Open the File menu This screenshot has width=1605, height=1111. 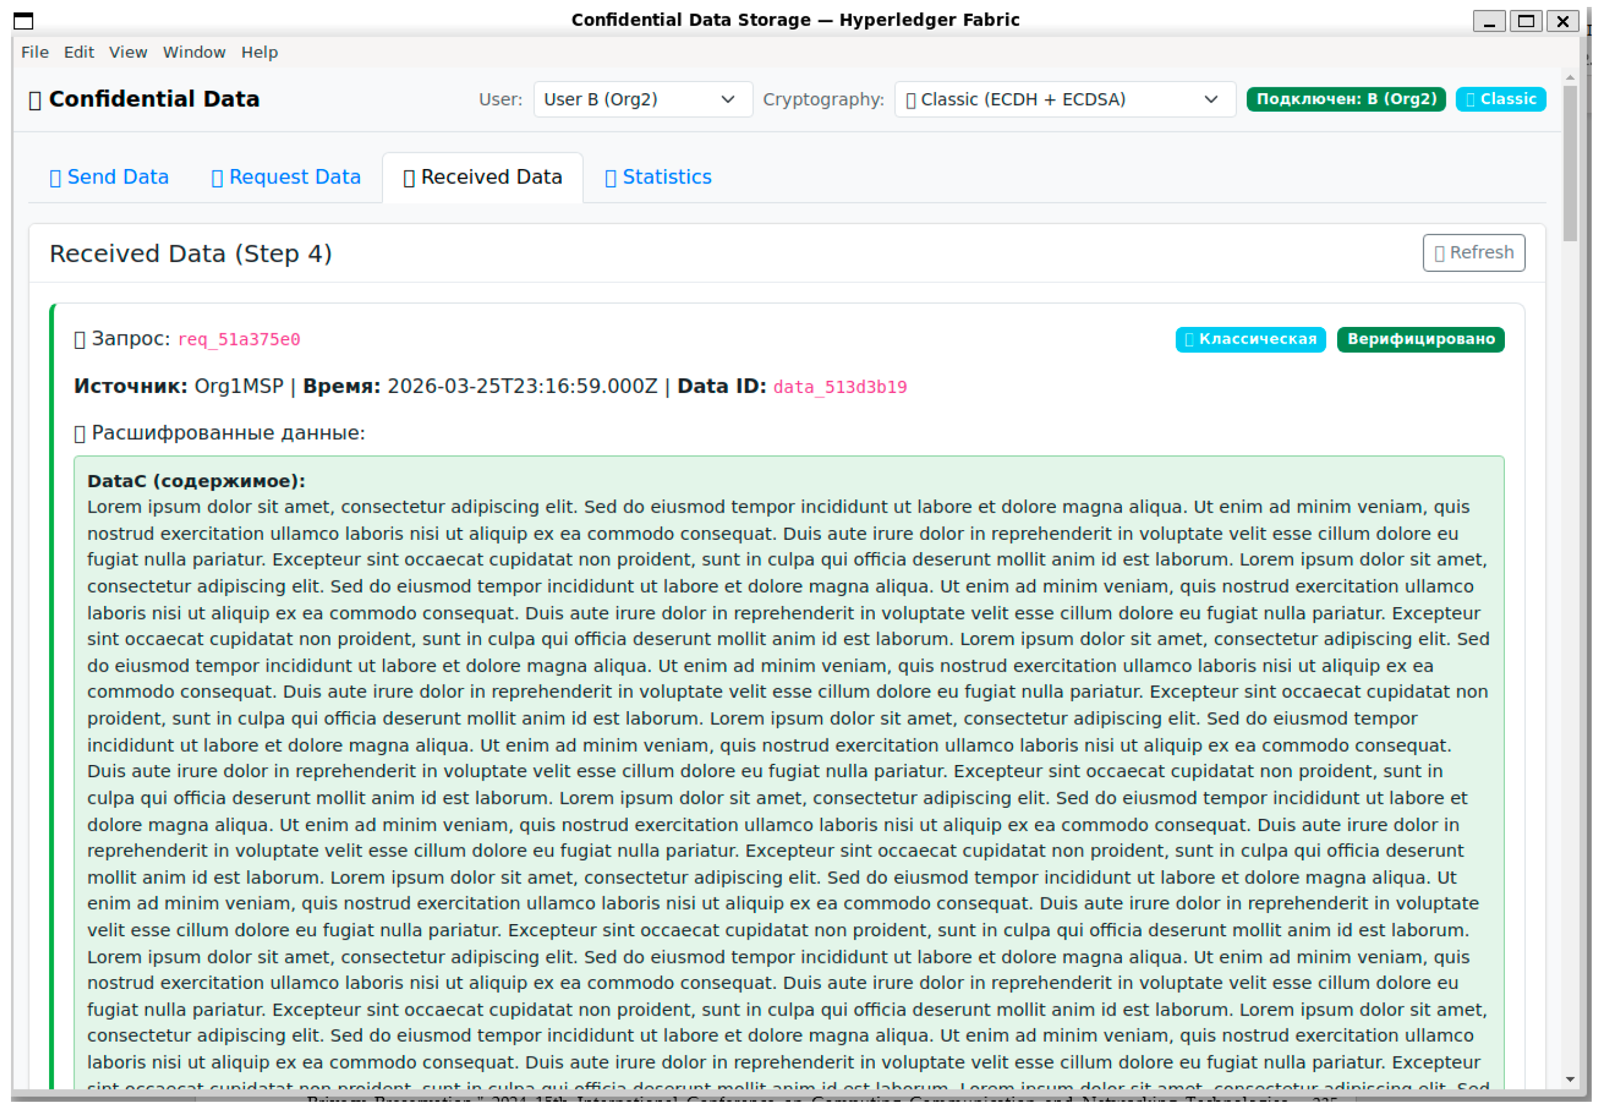[35, 52]
